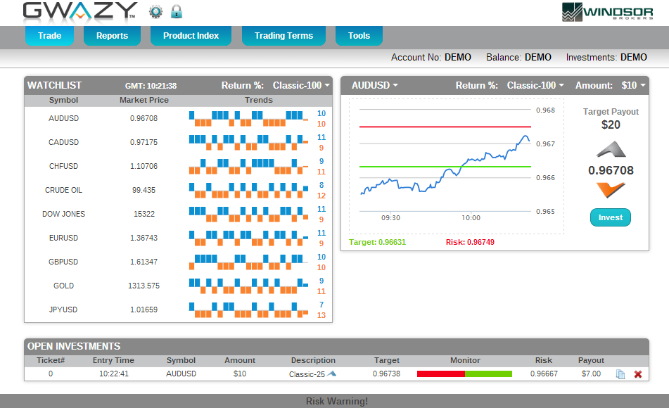Click the padlock icon in the header
Screen dimensions: 669x408
176,12
